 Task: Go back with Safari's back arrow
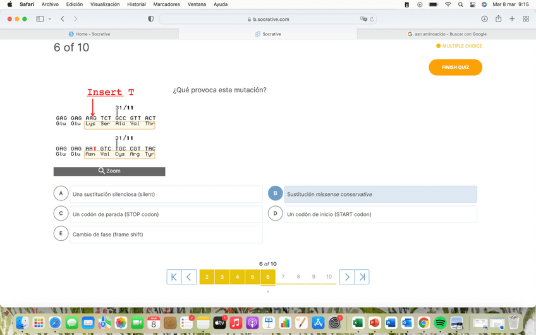point(63,19)
